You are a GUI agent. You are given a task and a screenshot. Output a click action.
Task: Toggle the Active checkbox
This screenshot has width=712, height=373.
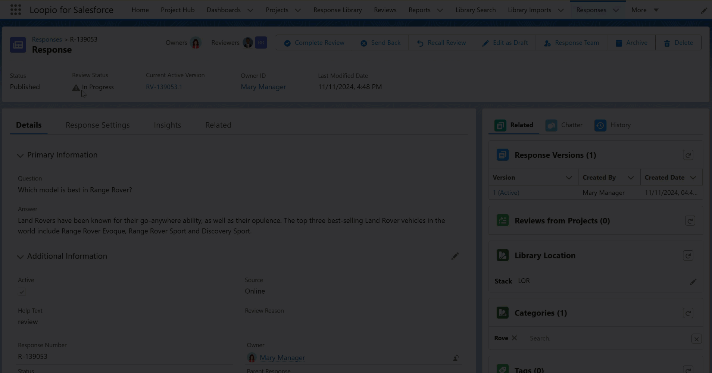point(22,292)
